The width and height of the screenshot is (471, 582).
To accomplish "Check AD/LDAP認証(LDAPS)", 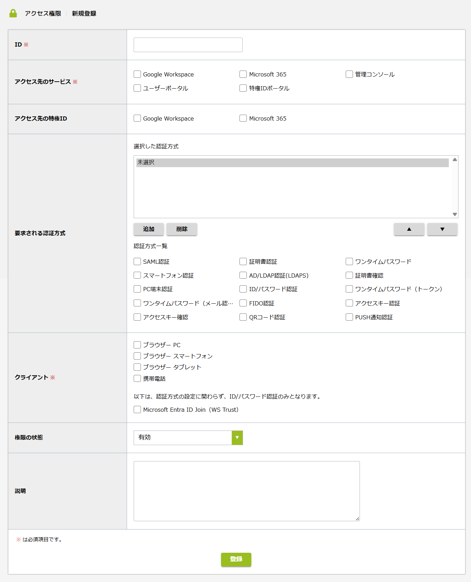I will [243, 276].
